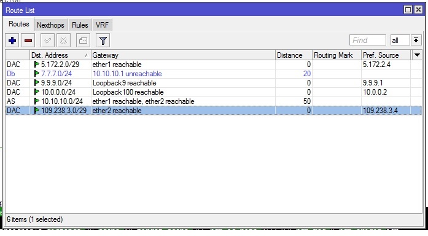This screenshot has width=428, height=236.
Task: Click Distance value 20
Action: pyautogui.click(x=307, y=74)
